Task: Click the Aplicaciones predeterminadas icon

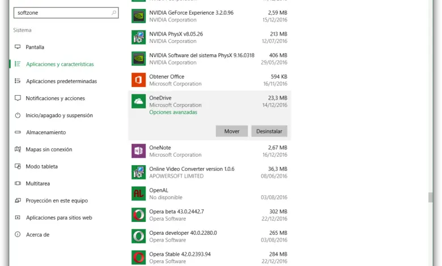Action: [x=18, y=81]
